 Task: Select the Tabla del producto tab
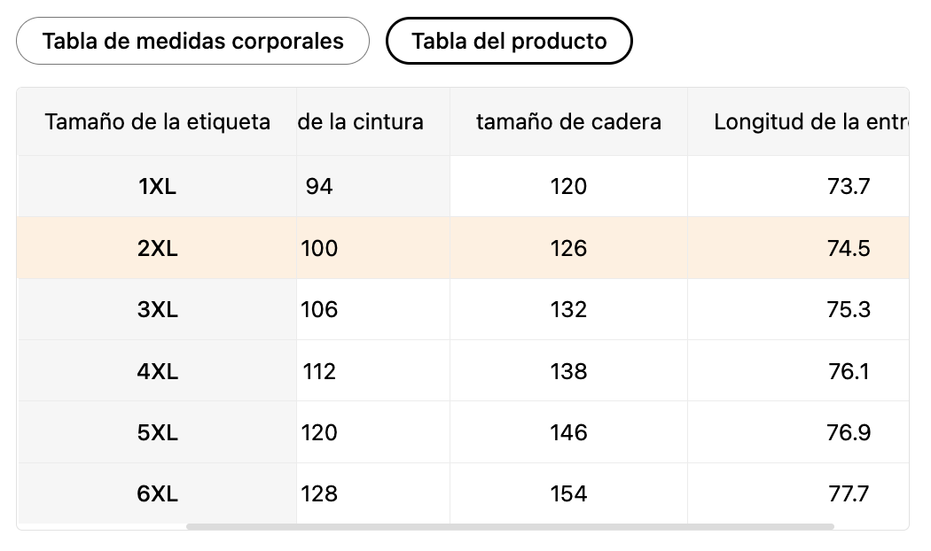click(509, 41)
